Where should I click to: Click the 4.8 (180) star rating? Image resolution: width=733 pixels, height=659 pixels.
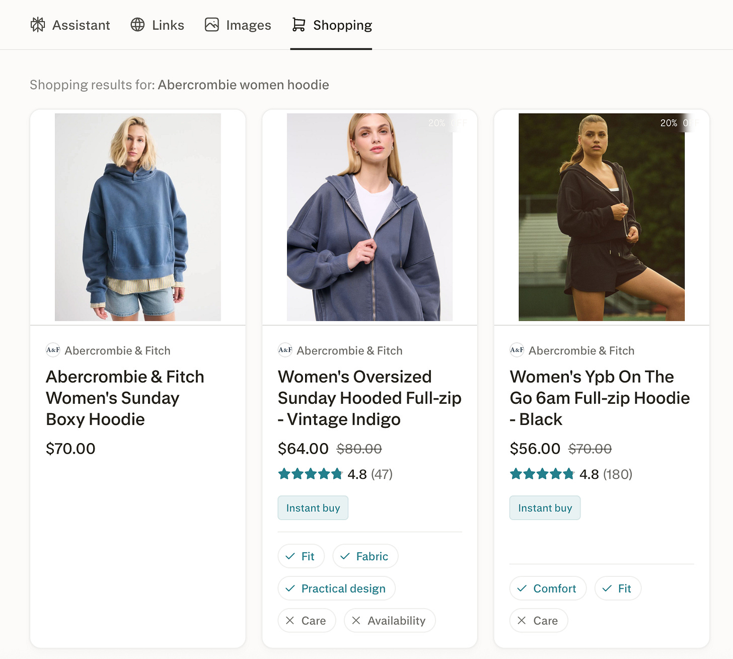click(571, 474)
